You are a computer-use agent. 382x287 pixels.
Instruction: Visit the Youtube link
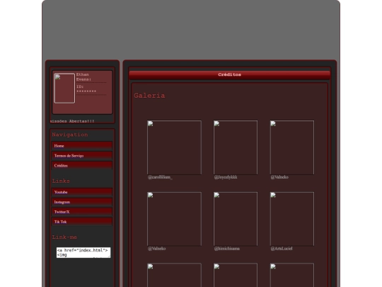point(82,192)
